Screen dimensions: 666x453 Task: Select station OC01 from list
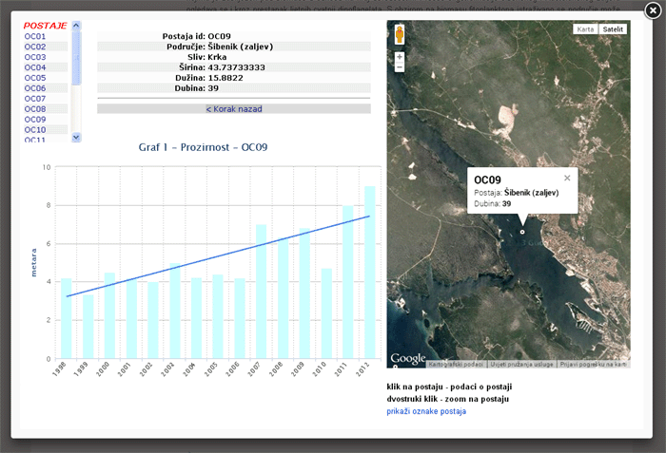click(x=35, y=36)
